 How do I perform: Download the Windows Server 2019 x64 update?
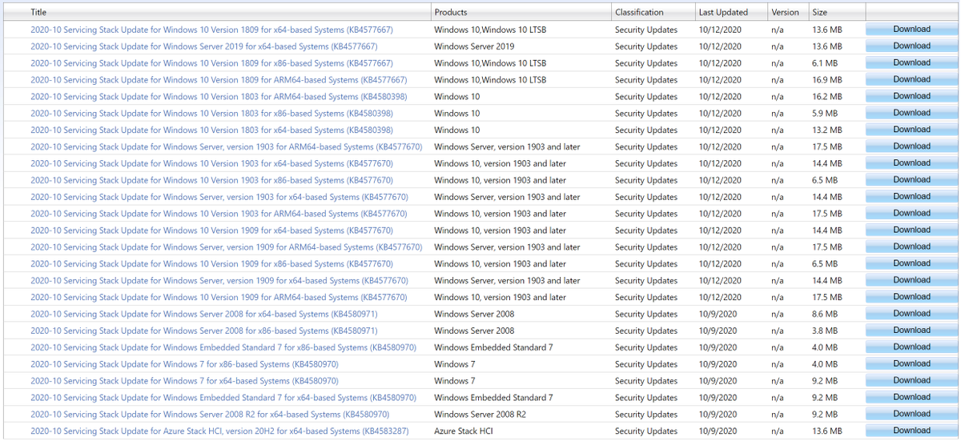click(912, 46)
